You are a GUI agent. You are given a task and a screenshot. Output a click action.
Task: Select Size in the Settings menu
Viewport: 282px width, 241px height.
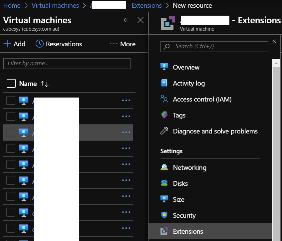tap(178, 199)
